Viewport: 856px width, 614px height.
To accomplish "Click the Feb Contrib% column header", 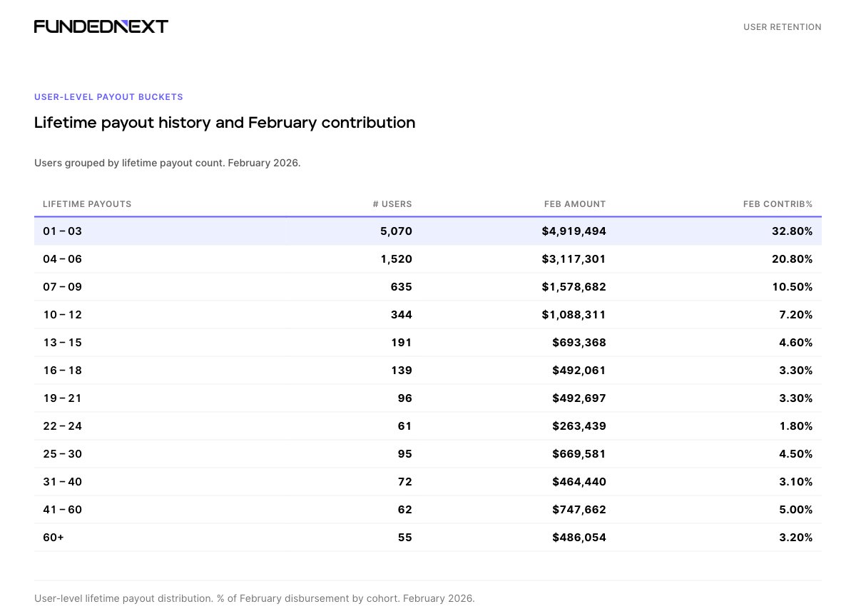I will tap(778, 204).
